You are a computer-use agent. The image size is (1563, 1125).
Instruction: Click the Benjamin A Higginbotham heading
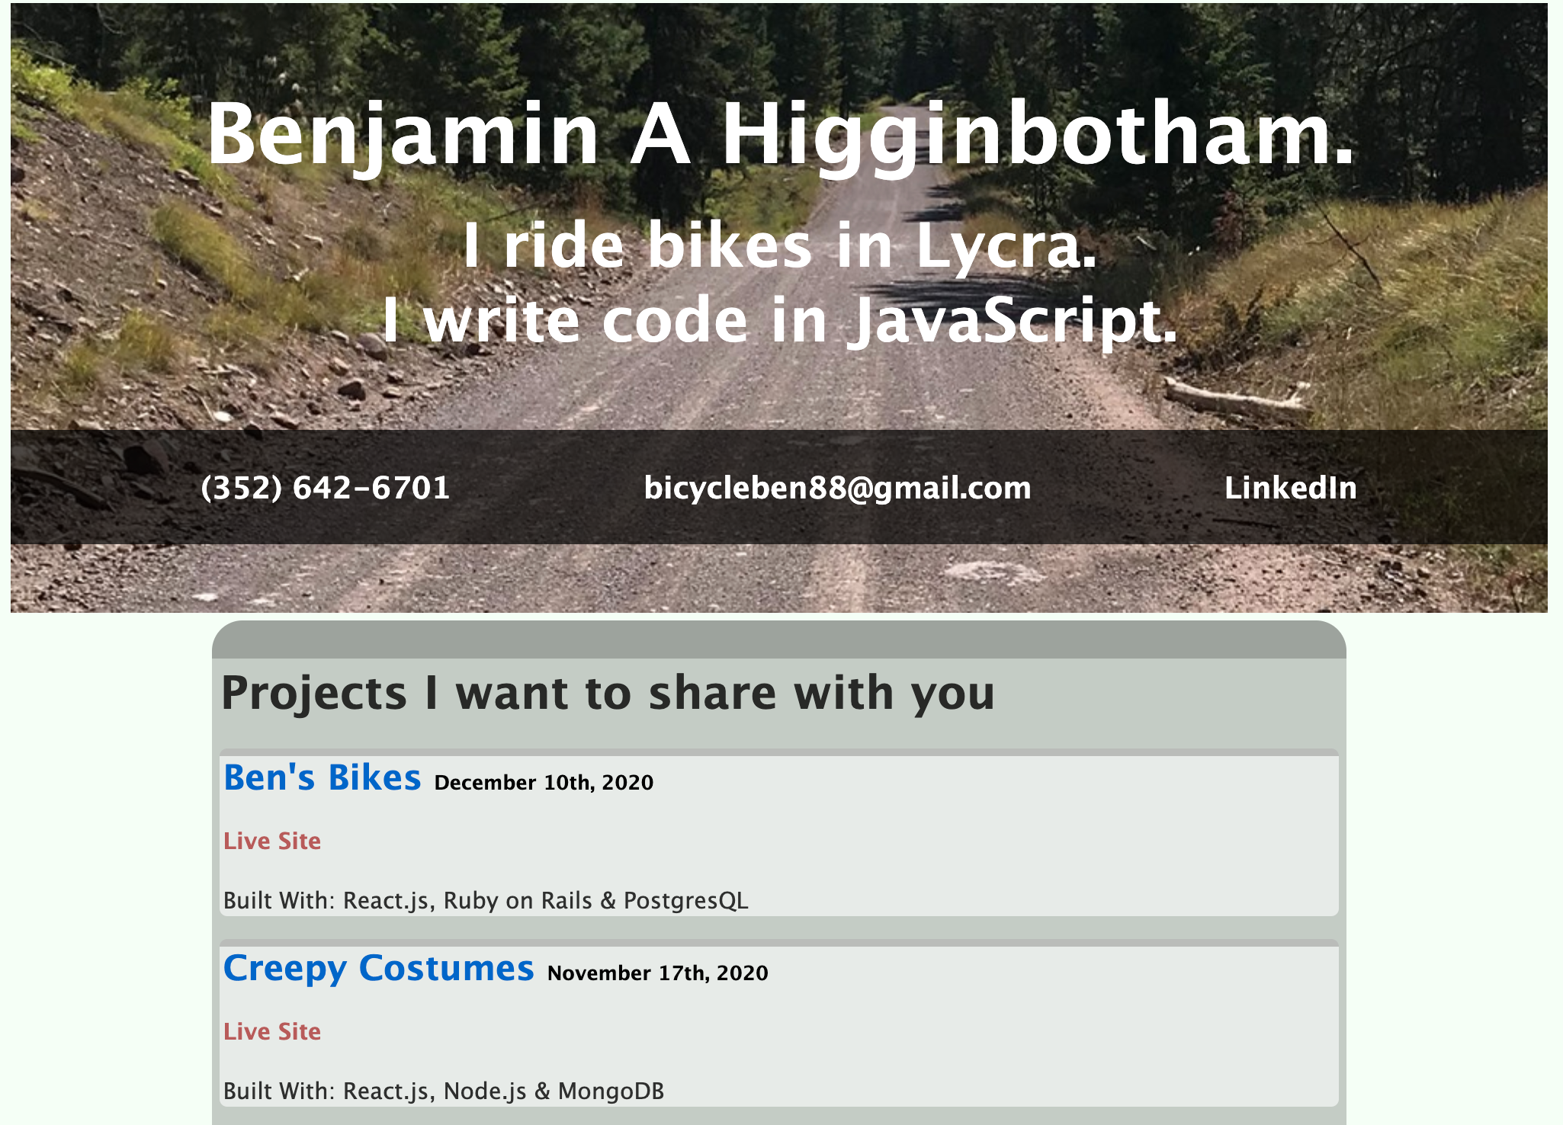(779, 134)
